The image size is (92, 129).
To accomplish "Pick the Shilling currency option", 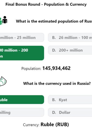I will tap(22, 112).
